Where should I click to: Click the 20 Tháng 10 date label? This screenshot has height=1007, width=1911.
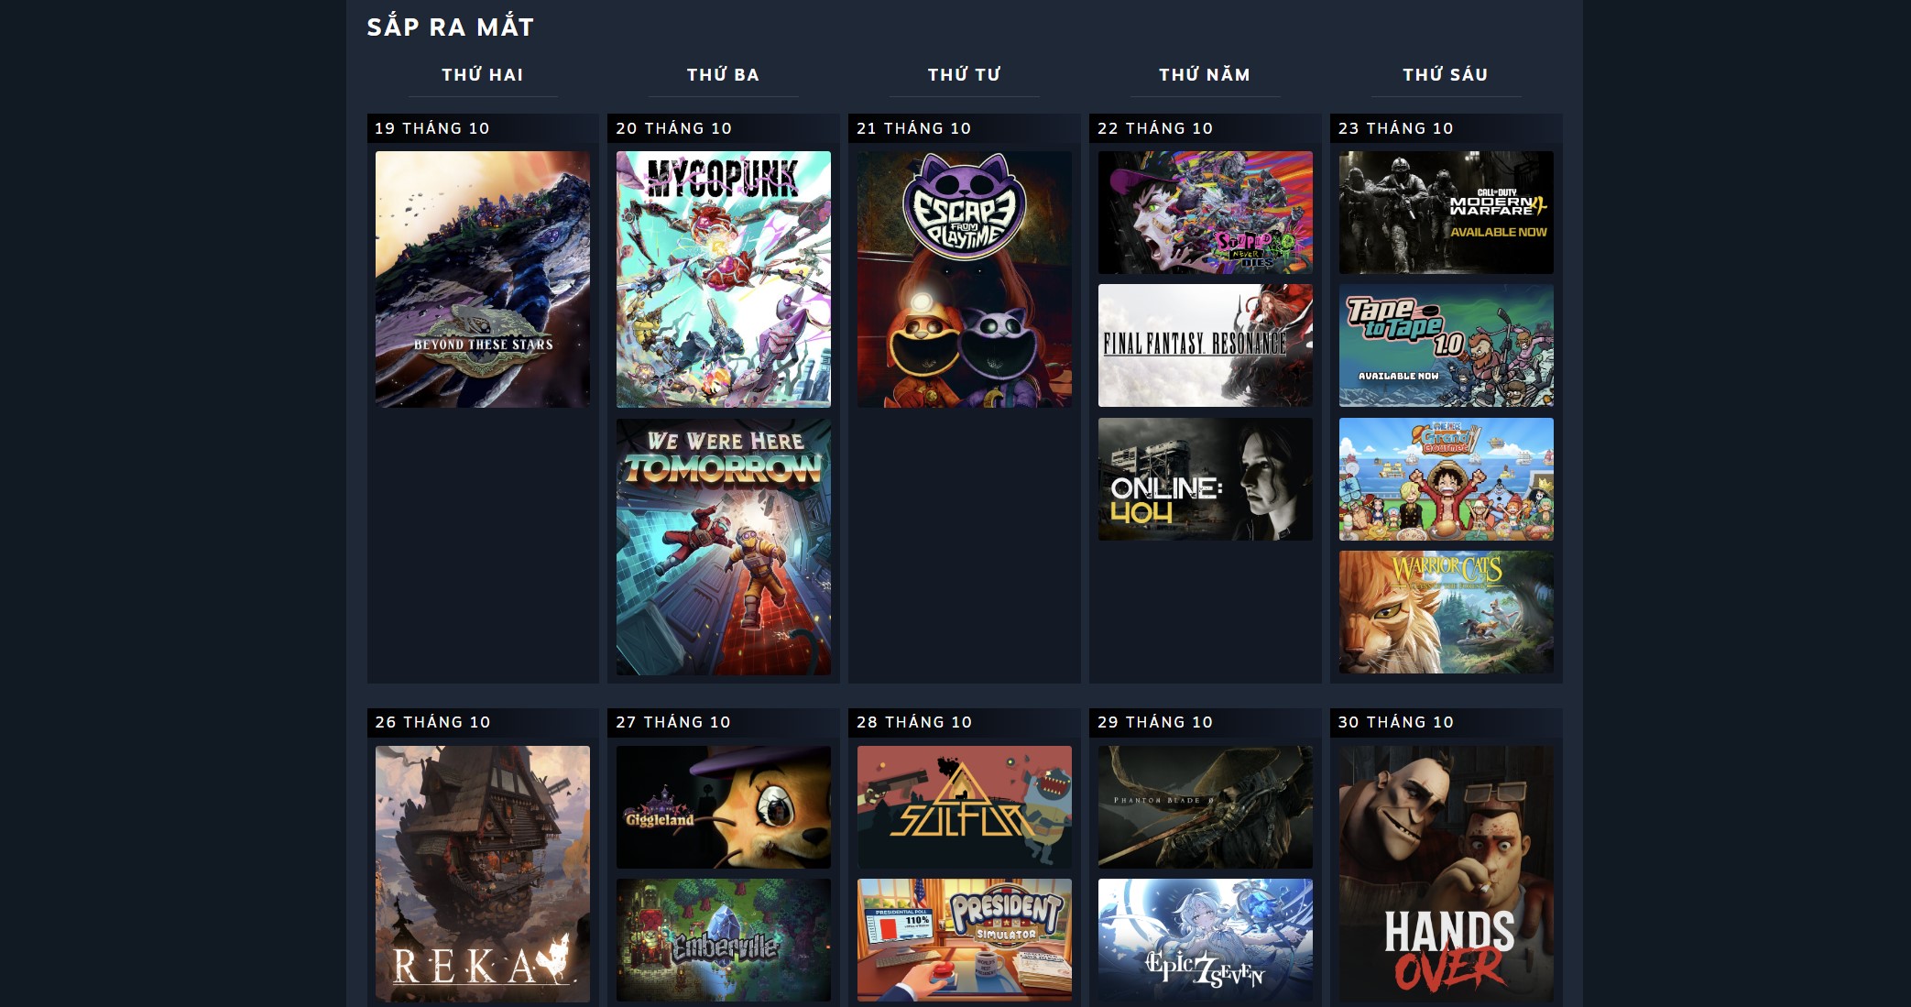(x=673, y=128)
